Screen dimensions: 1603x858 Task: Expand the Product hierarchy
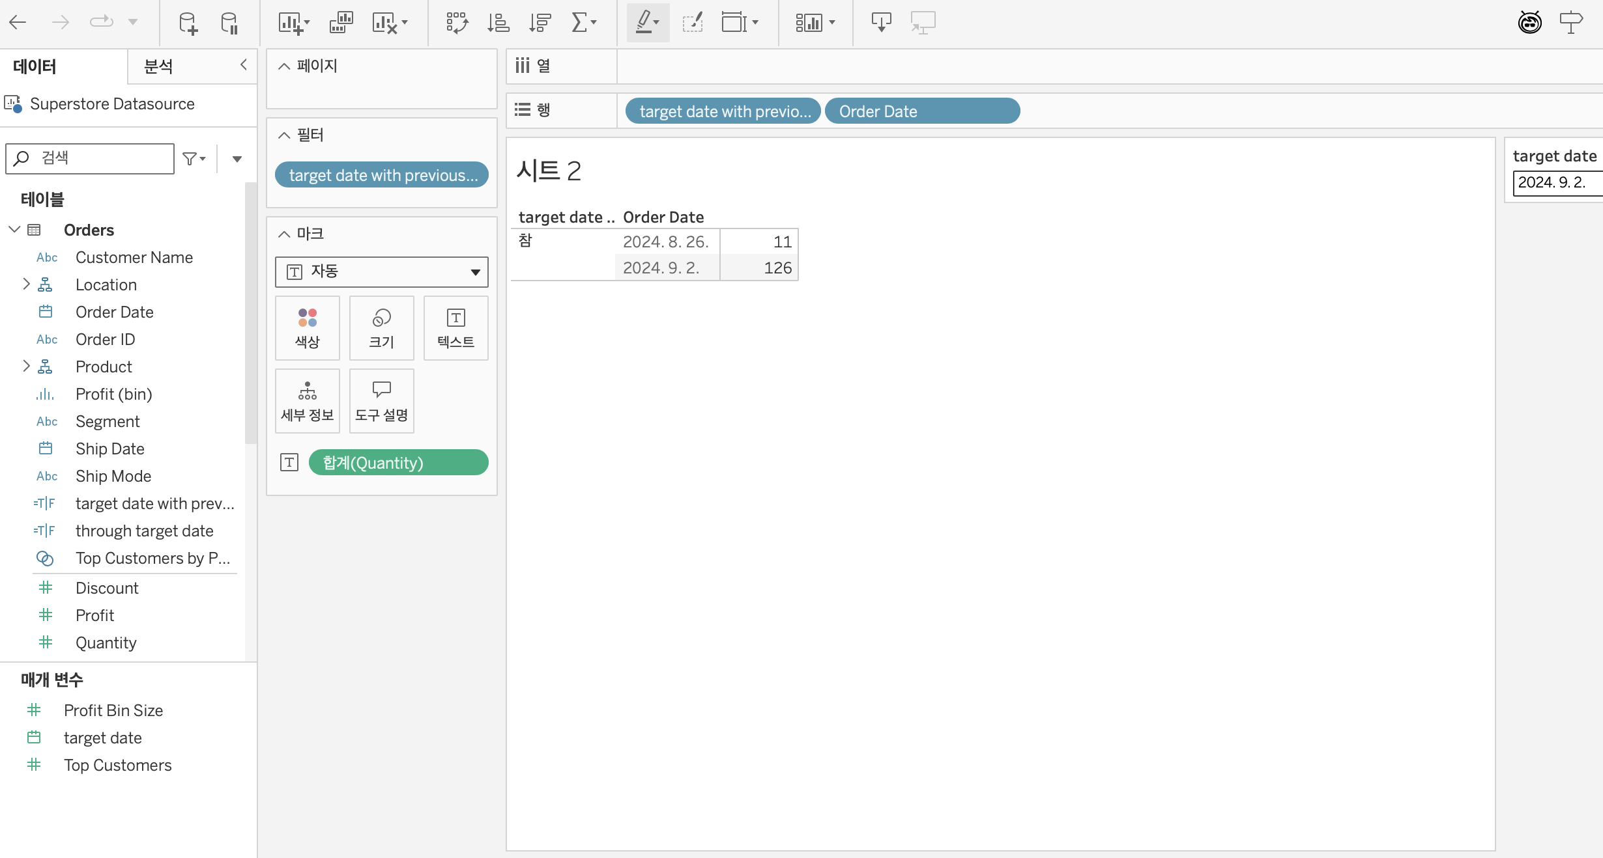26,367
